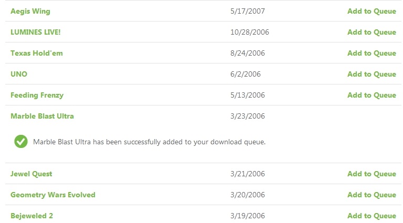The height and width of the screenshot is (223, 403).
Task: Add Jewel Quest to the download queue
Action: point(372,174)
